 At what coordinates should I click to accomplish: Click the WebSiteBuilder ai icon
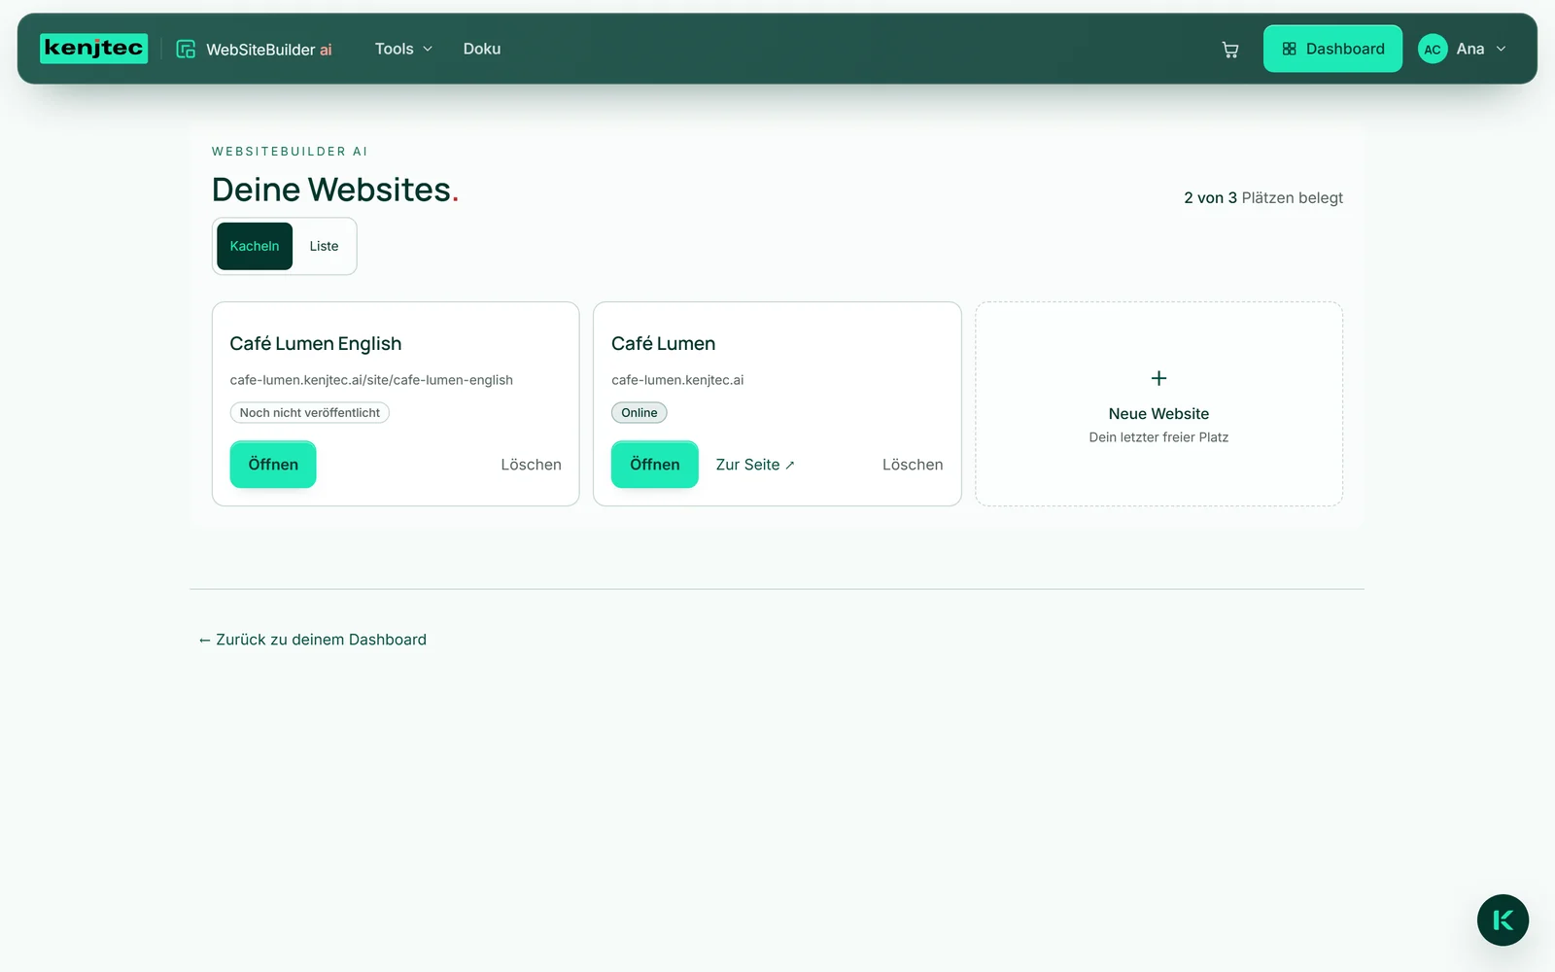(x=186, y=49)
